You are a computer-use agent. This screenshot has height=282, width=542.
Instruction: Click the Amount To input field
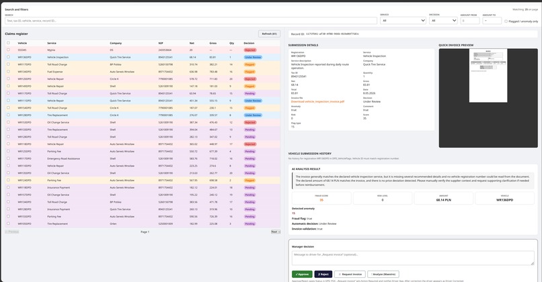pyautogui.click(x=492, y=20)
